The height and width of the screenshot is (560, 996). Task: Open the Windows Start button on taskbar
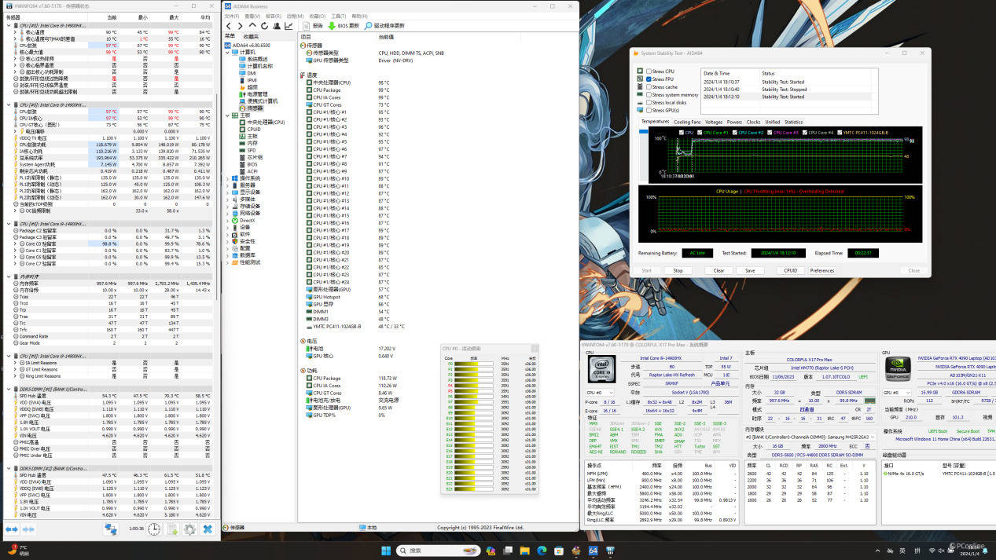(386, 551)
